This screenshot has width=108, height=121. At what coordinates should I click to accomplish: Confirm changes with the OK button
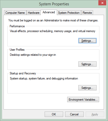54,114
